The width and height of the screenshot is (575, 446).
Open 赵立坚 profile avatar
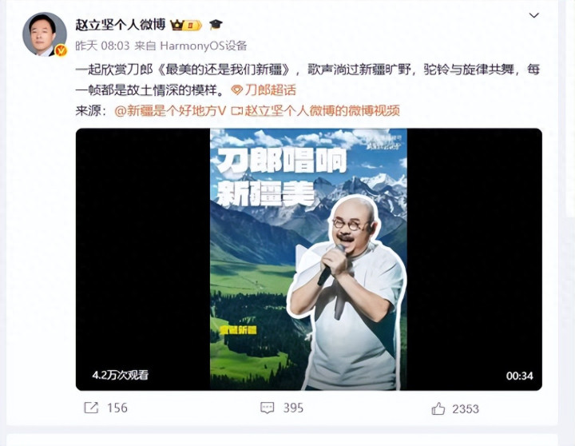45,34
